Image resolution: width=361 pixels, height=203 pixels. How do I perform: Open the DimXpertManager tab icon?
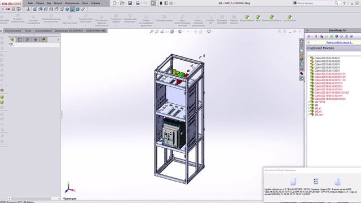36,40
